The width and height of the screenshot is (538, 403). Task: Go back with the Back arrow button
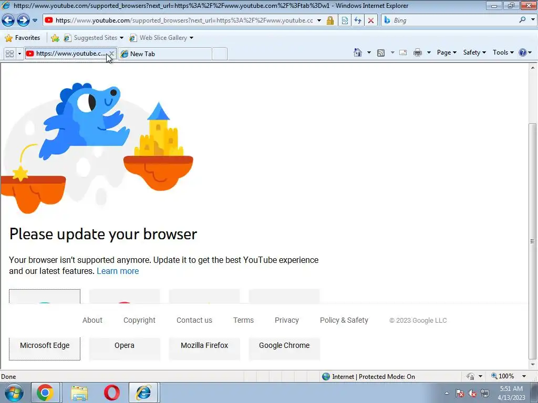8,20
